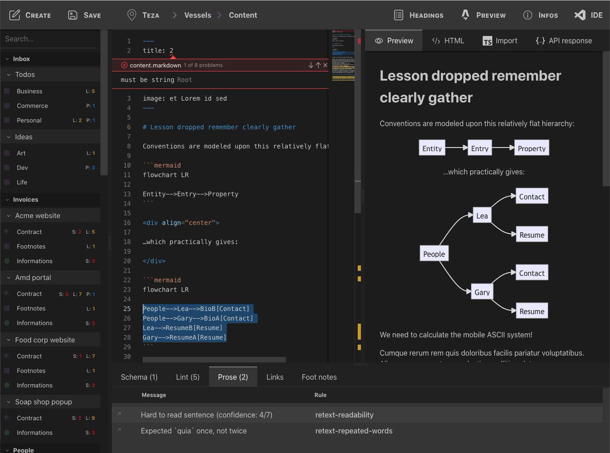The height and width of the screenshot is (453, 610).
Task: Tick the Acme website Footnotes checkbox
Action: (7, 246)
